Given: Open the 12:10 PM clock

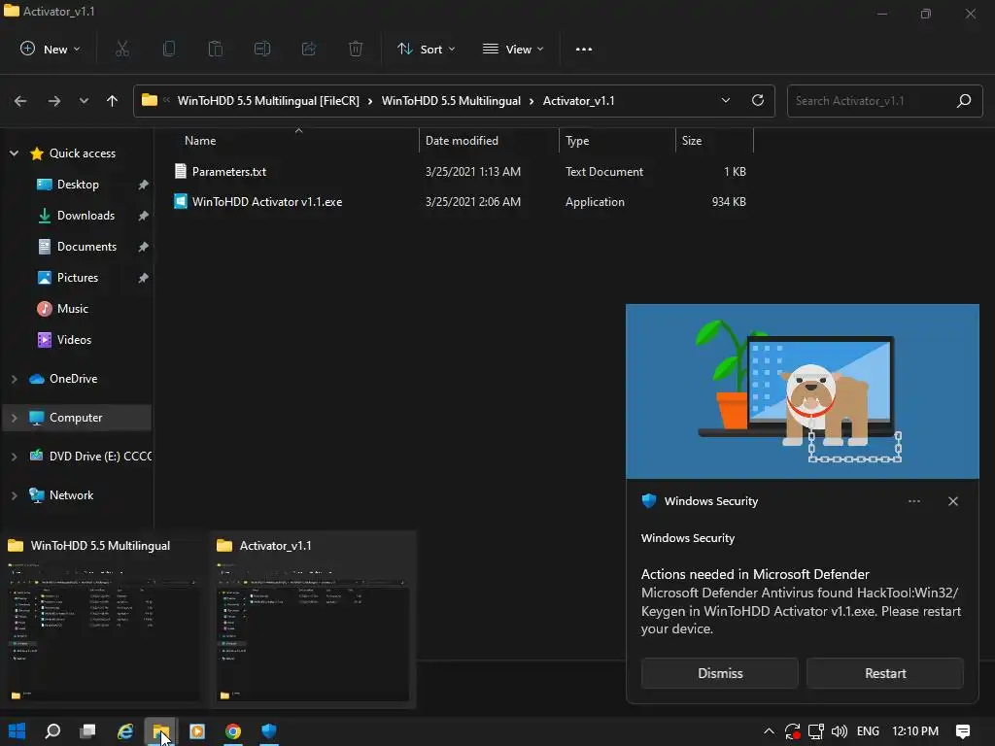Looking at the screenshot, I should (915, 731).
